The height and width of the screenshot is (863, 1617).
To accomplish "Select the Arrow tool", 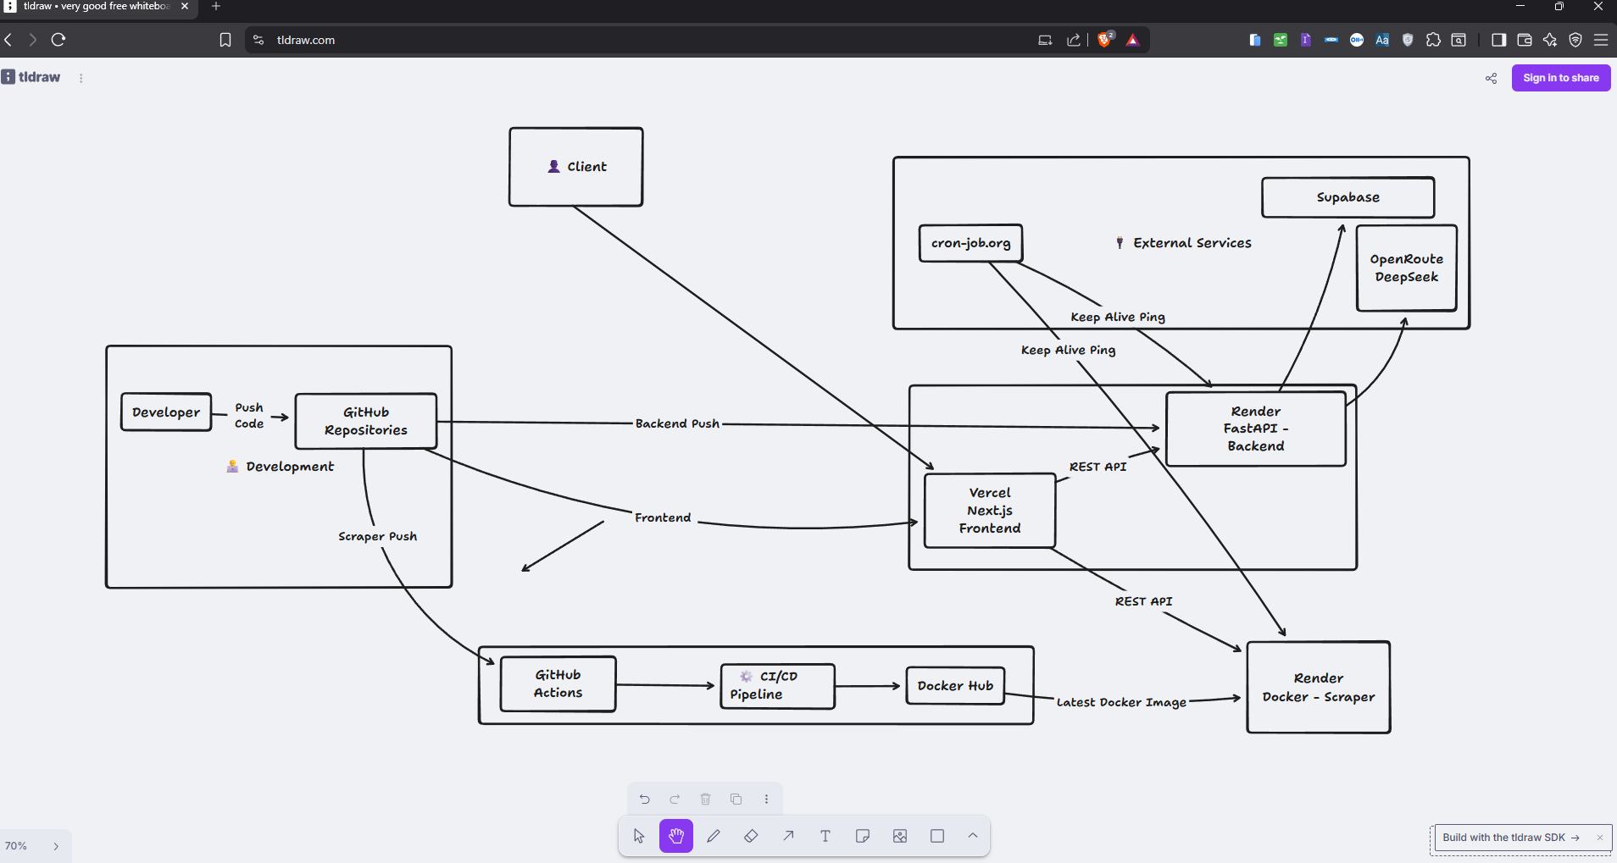I will (x=788, y=836).
